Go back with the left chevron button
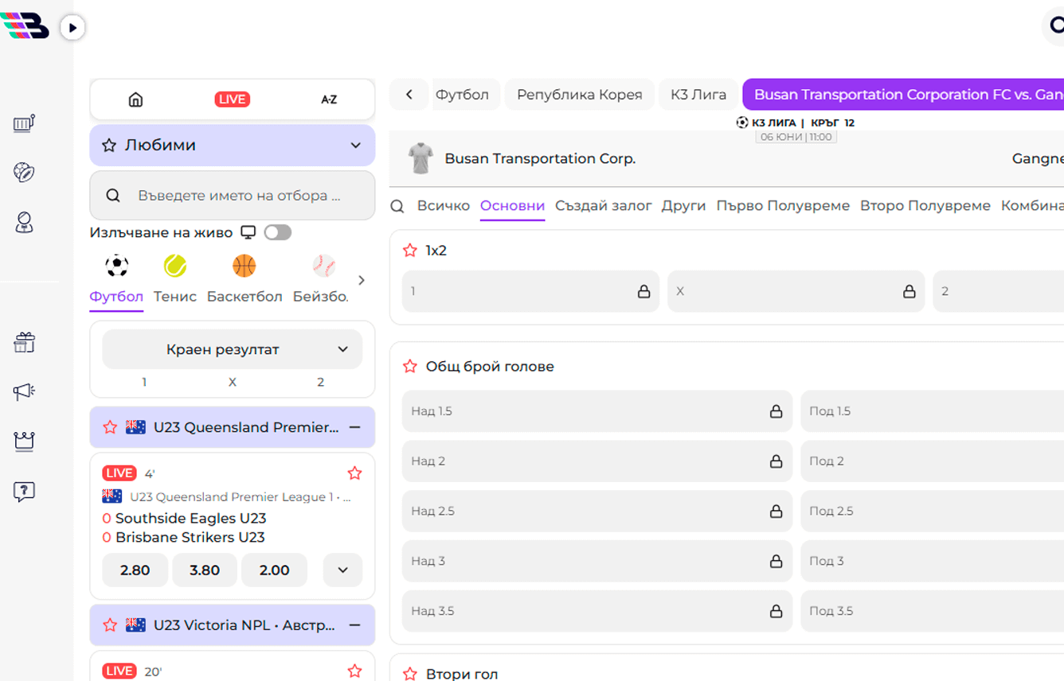1064x681 pixels. [x=409, y=95]
